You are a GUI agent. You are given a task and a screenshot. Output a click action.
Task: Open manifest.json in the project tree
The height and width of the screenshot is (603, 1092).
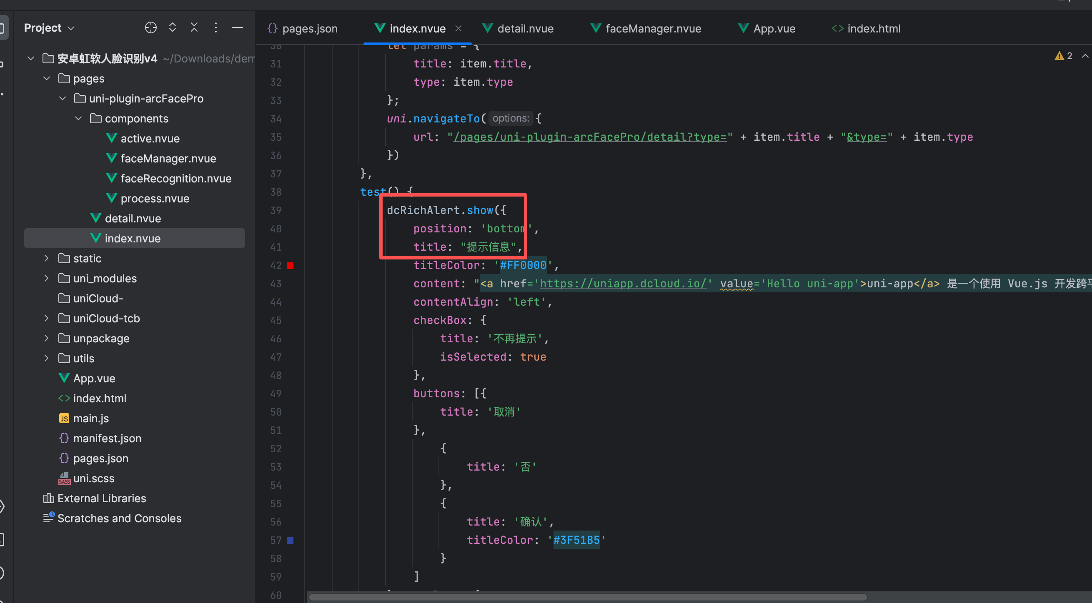107,438
